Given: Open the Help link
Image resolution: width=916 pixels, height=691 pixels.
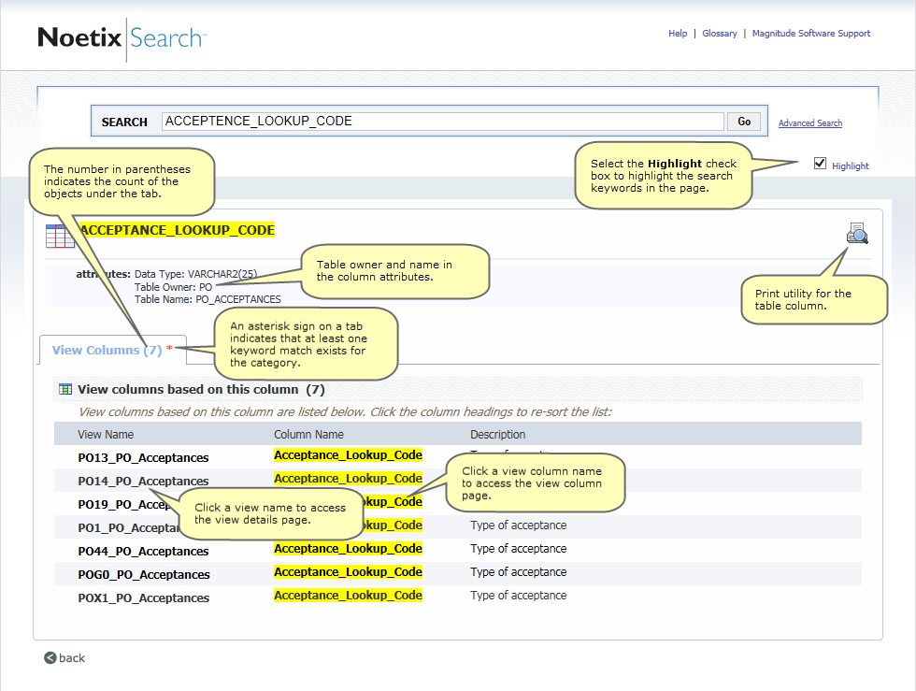Looking at the screenshot, I should [678, 33].
